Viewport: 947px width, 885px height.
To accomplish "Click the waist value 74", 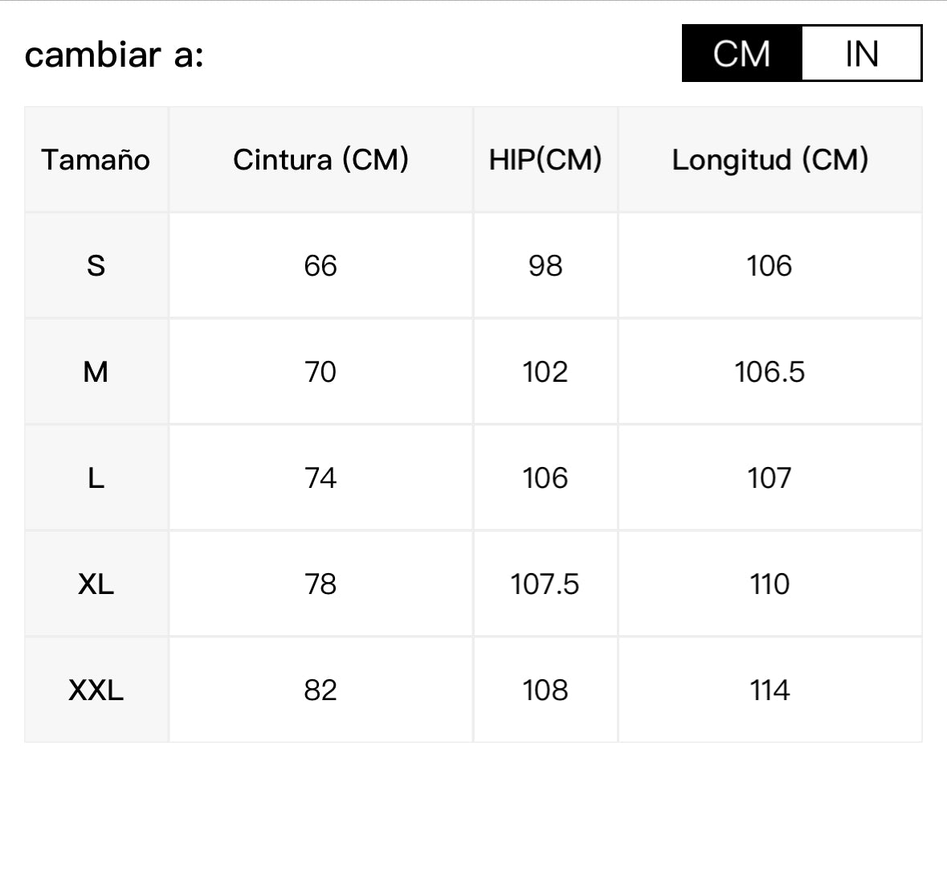I will tap(320, 478).
